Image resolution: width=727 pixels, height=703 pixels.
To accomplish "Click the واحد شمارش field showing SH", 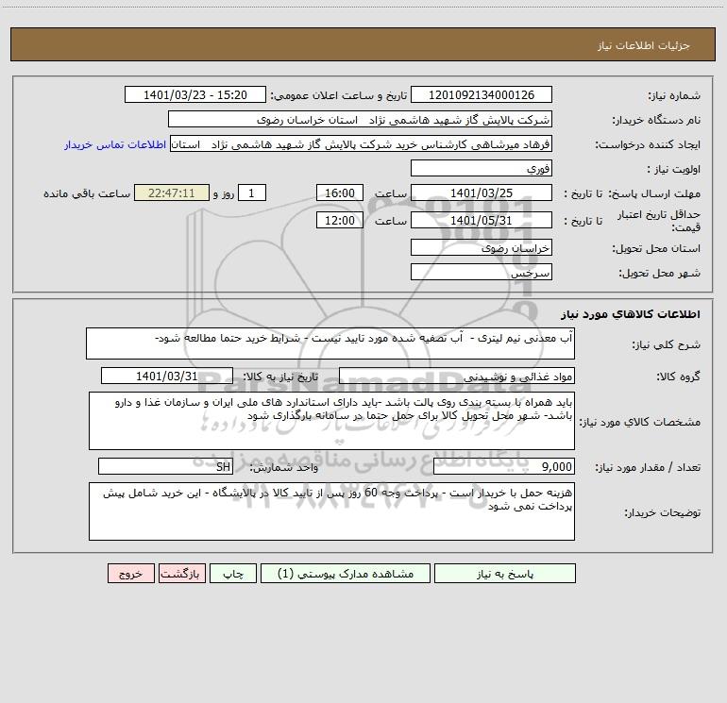I will (x=165, y=466).
